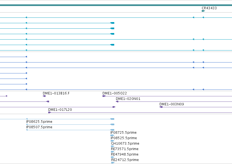
Task: Select the DME1-017L20 purple start glyph
Action: [50, 112]
